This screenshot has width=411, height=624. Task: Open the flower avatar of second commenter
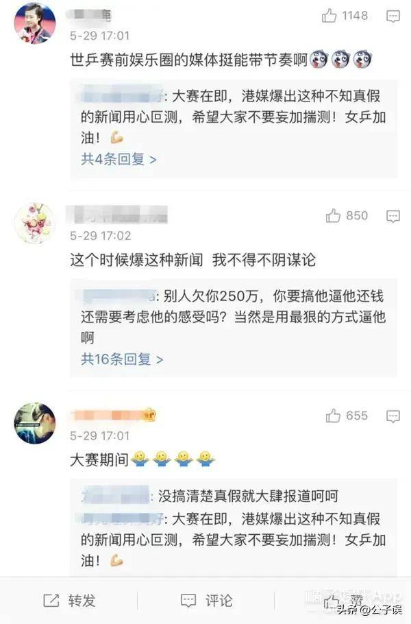point(35,223)
